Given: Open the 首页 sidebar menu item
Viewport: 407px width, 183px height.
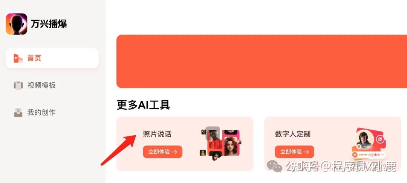Looking at the screenshot, I should pyautogui.click(x=52, y=58).
